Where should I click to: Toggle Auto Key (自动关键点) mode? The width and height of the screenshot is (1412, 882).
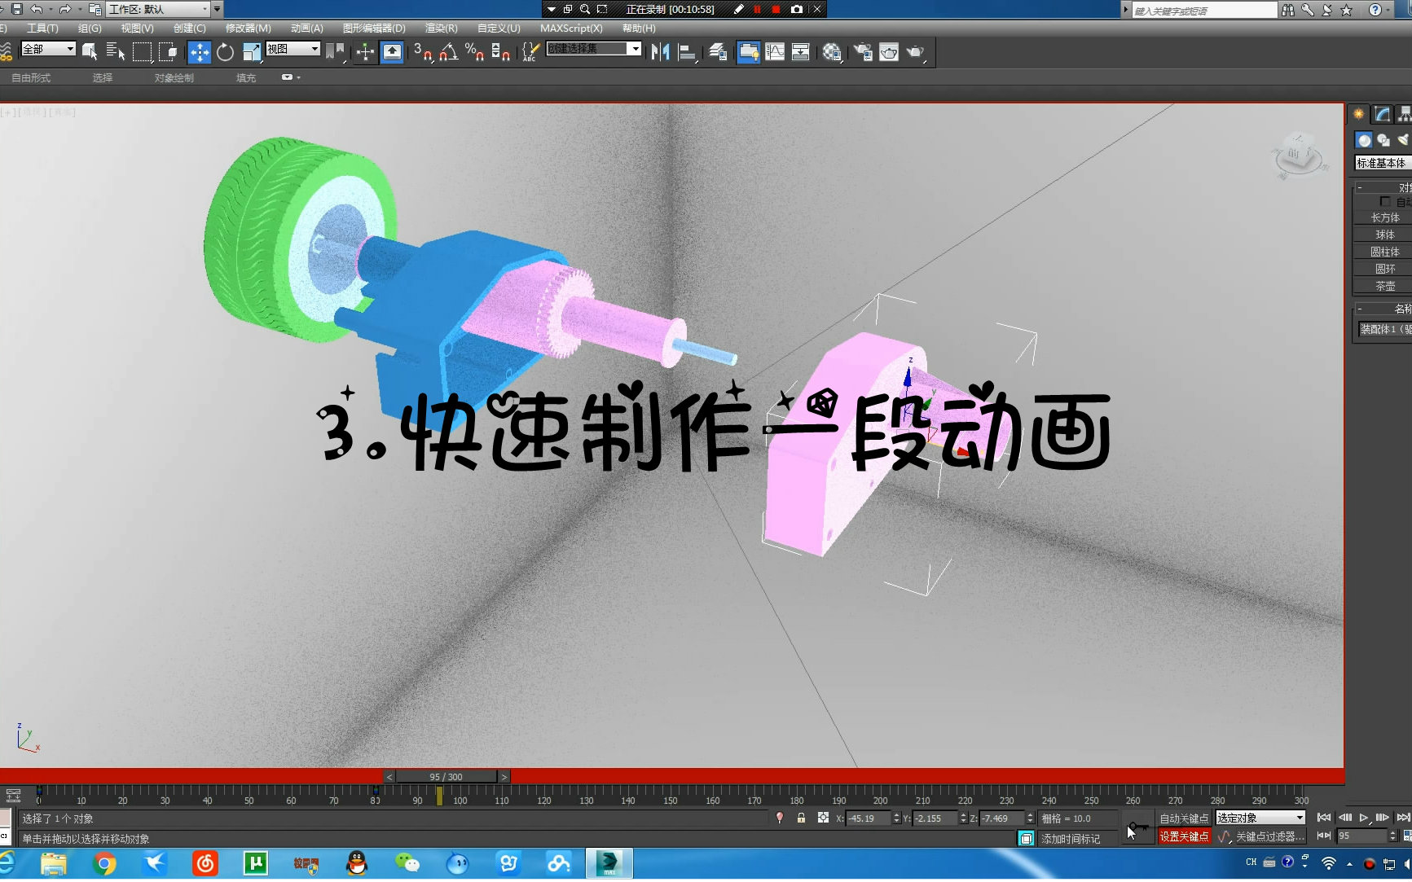point(1184,818)
